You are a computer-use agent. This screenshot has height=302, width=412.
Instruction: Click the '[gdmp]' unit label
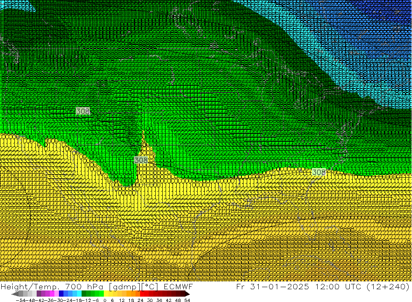pyautogui.click(x=124, y=287)
